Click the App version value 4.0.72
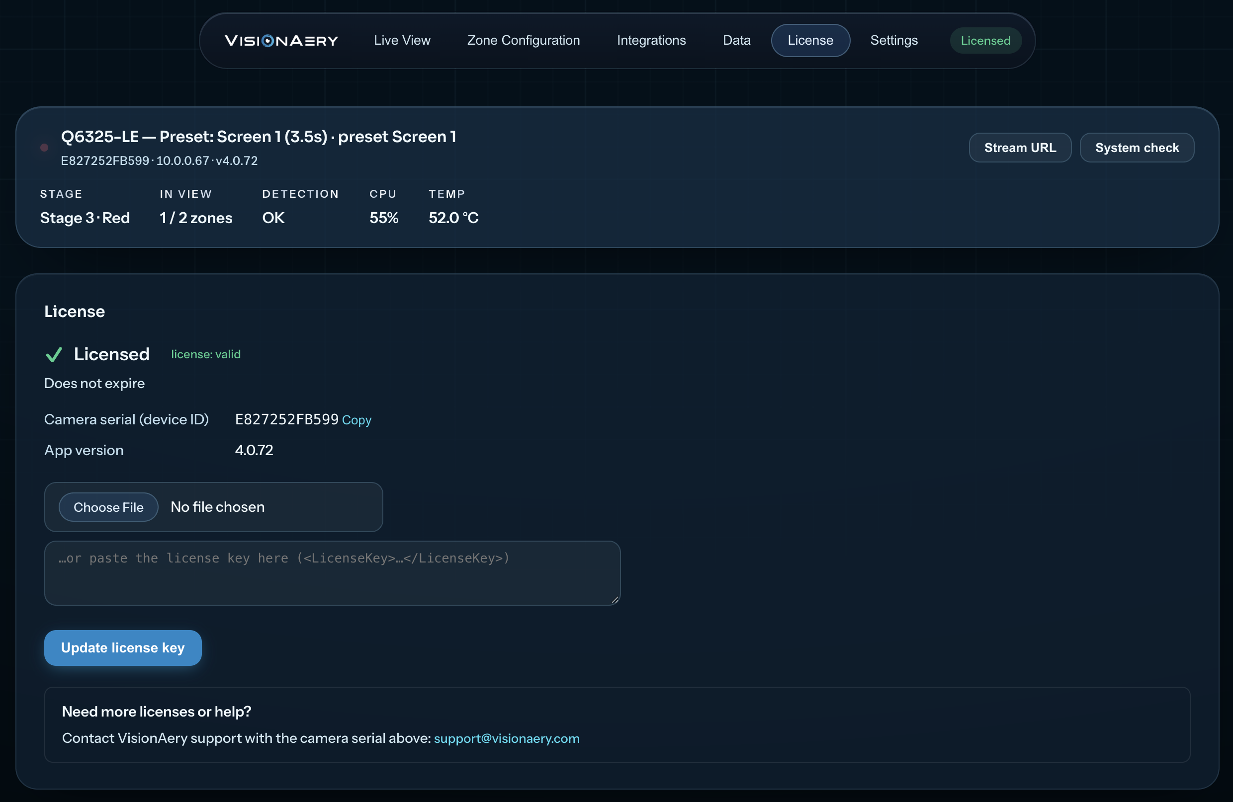 [254, 450]
